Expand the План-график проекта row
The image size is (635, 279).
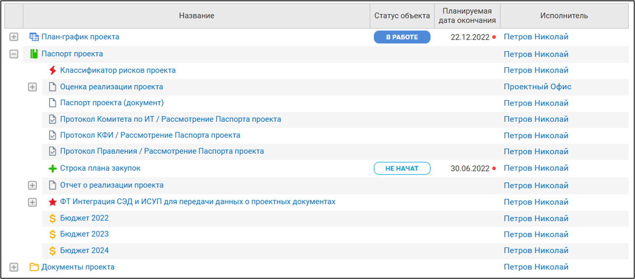coord(14,37)
